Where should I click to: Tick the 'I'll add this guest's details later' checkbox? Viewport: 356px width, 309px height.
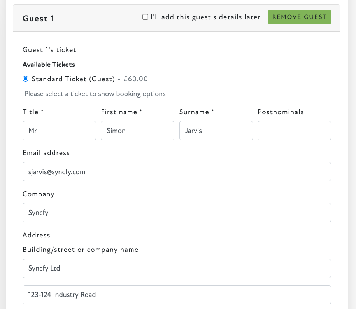[x=145, y=17]
